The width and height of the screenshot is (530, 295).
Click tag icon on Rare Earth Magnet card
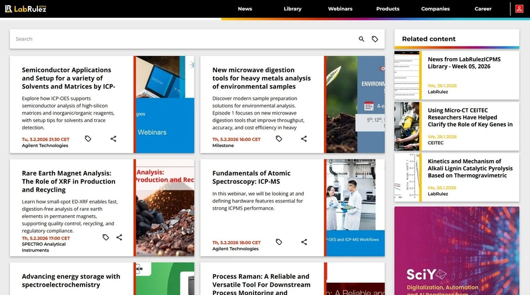click(x=106, y=237)
